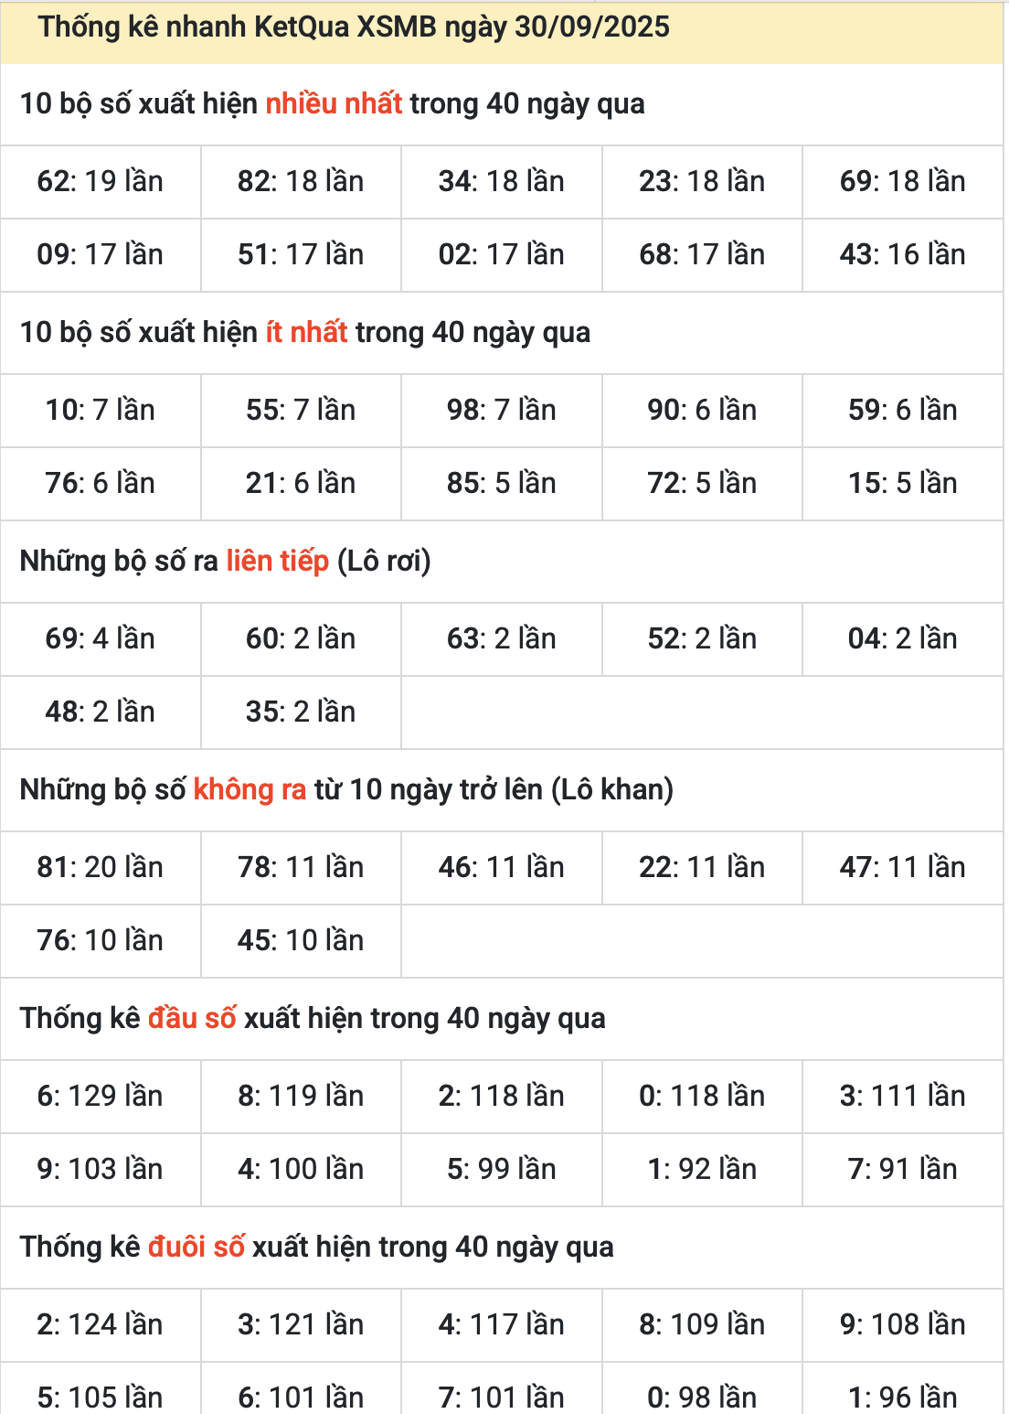Select the "6: 129 lần" cell
The height and width of the screenshot is (1414, 1009).
(x=101, y=1096)
